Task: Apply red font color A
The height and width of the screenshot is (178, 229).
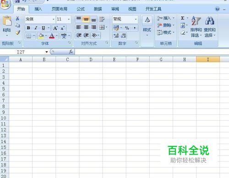Action: tap(52, 36)
